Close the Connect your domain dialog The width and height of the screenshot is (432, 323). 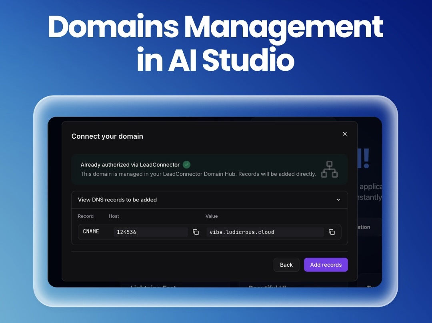coord(345,134)
